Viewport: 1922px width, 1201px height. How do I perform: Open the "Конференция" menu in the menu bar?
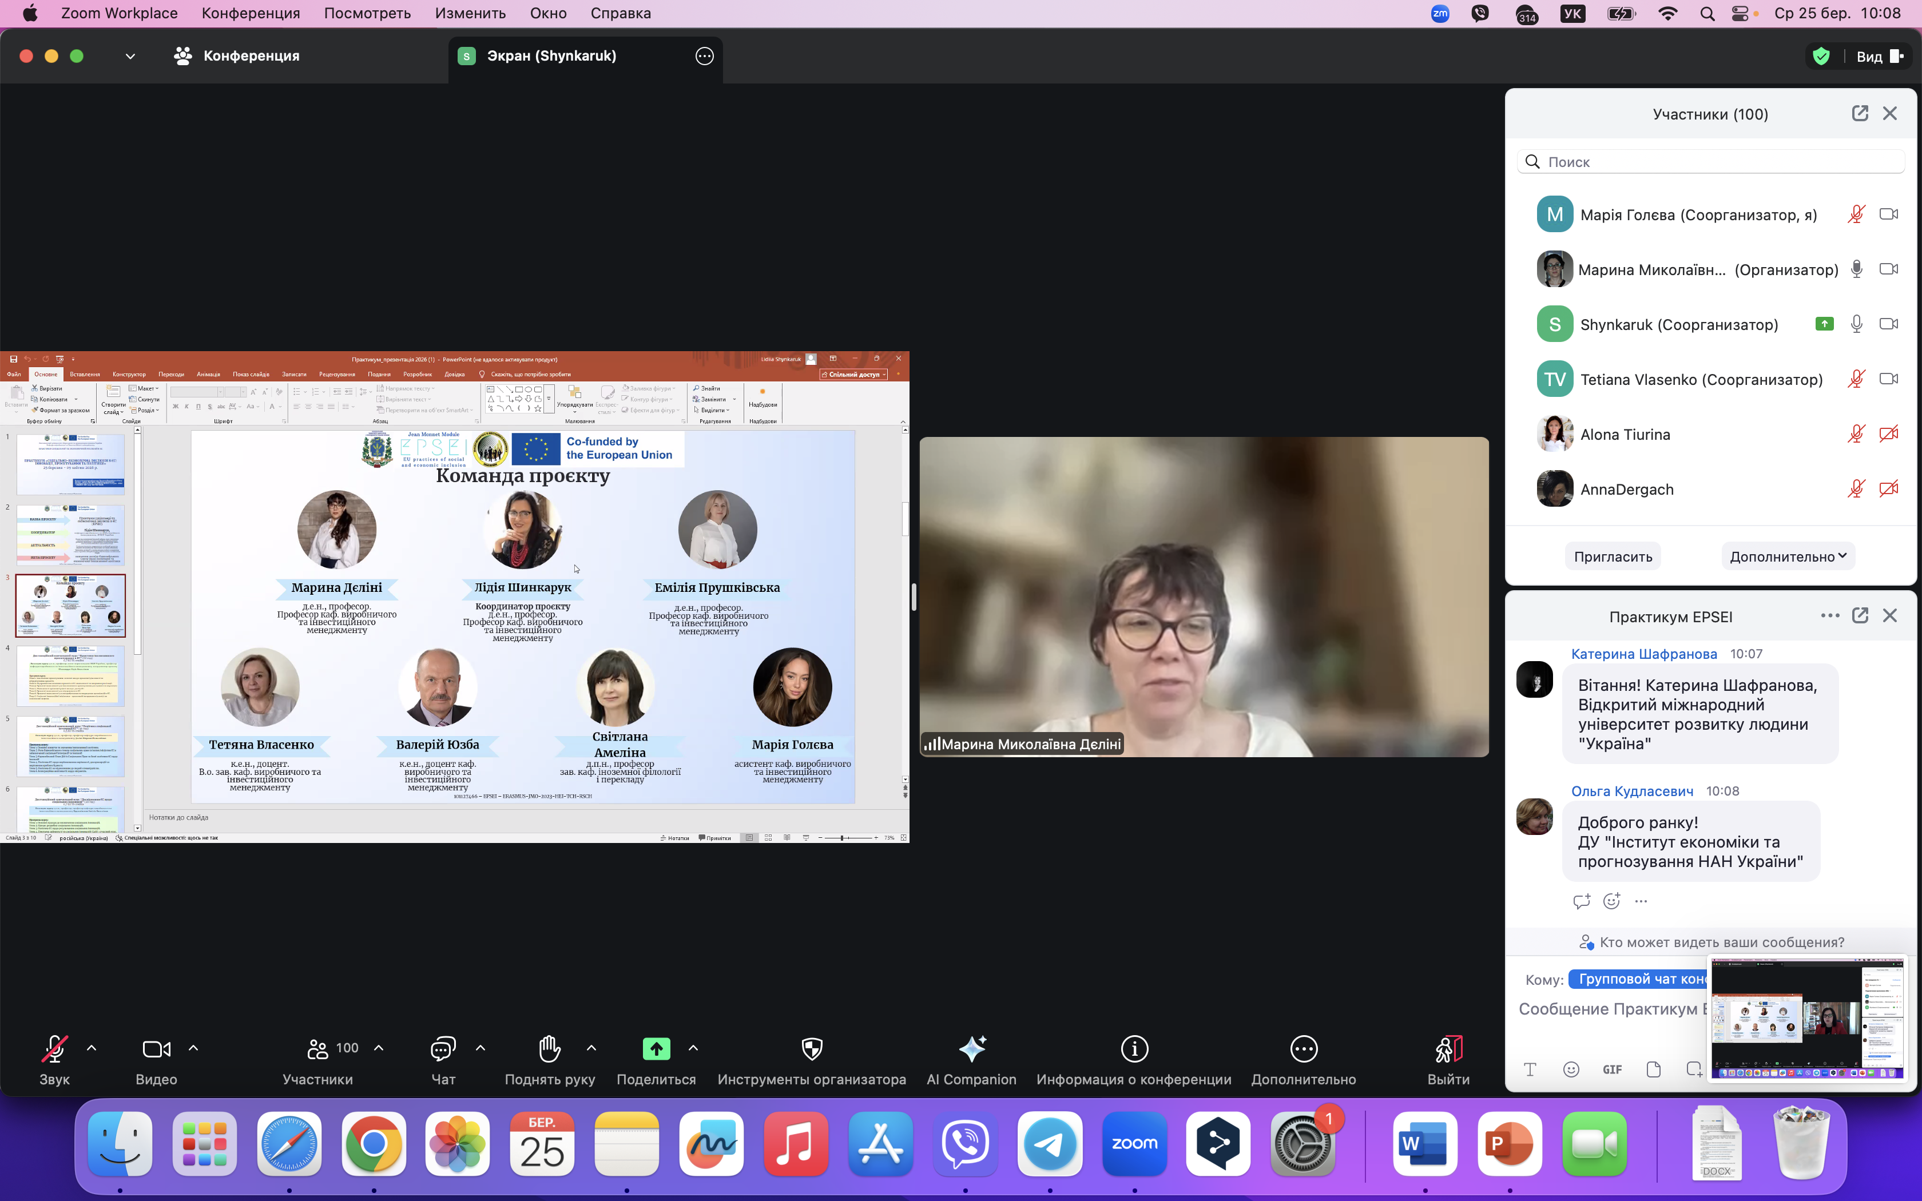coord(250,14)
